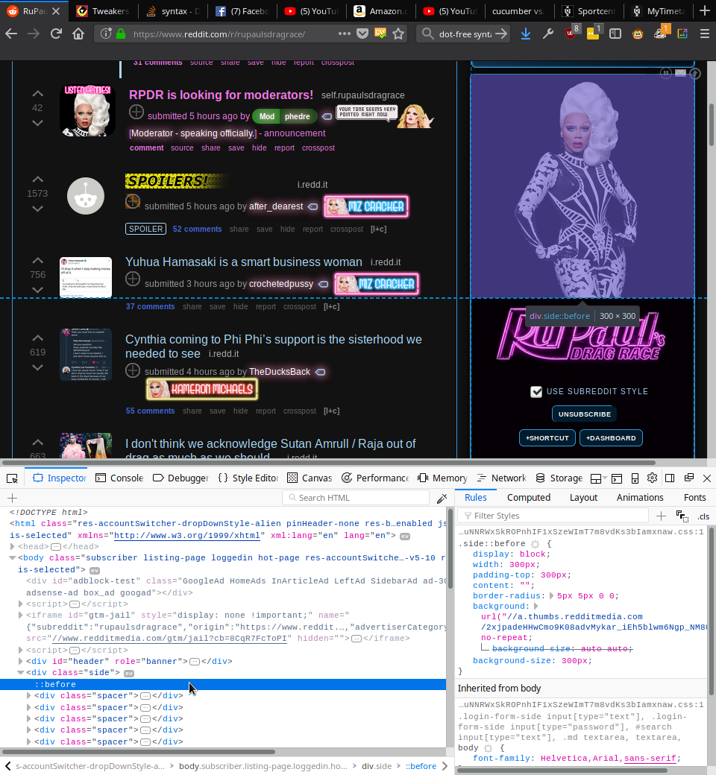This screenshot has width=716, height=775.
Task: Open the Console tab in DevTools
Action: (x=119, y=478)
